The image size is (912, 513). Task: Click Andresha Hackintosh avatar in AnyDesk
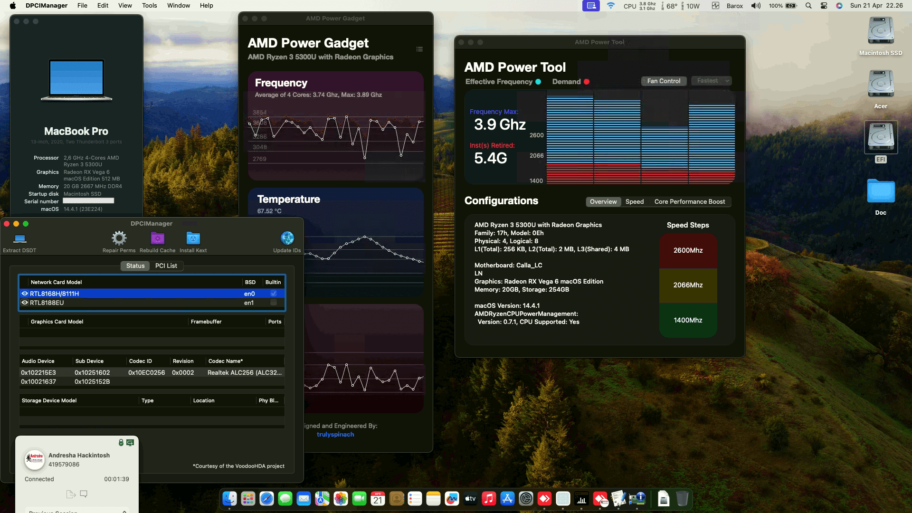[x=35, y=459]
